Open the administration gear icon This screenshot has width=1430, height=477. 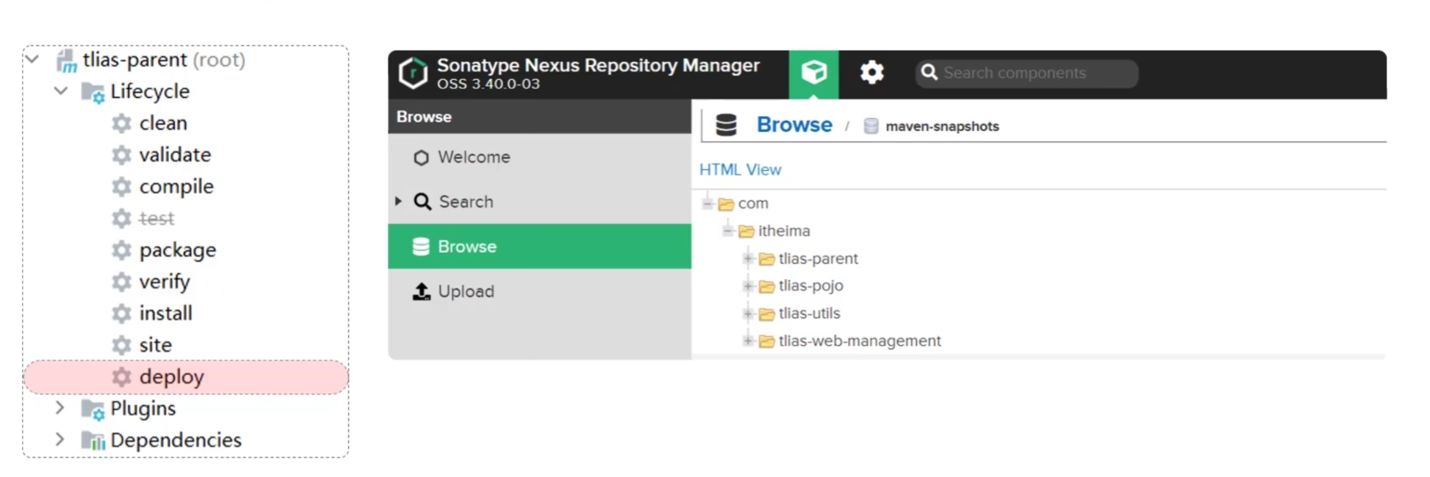tap(872, 72)
